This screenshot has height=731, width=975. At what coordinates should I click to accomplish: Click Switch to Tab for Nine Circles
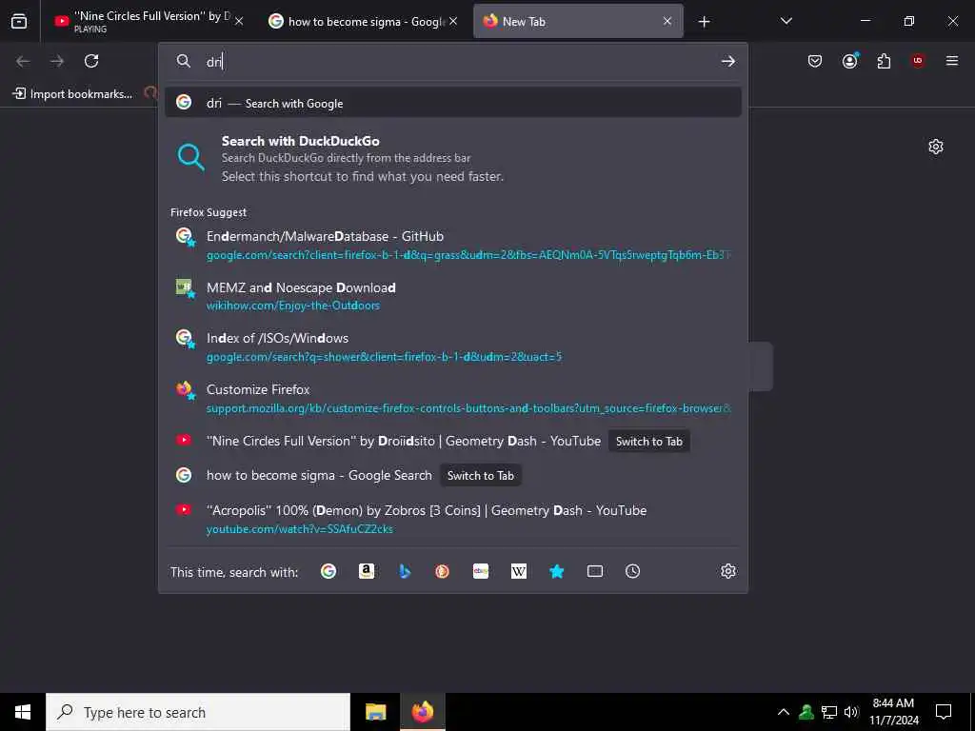(x=648, y=442)
